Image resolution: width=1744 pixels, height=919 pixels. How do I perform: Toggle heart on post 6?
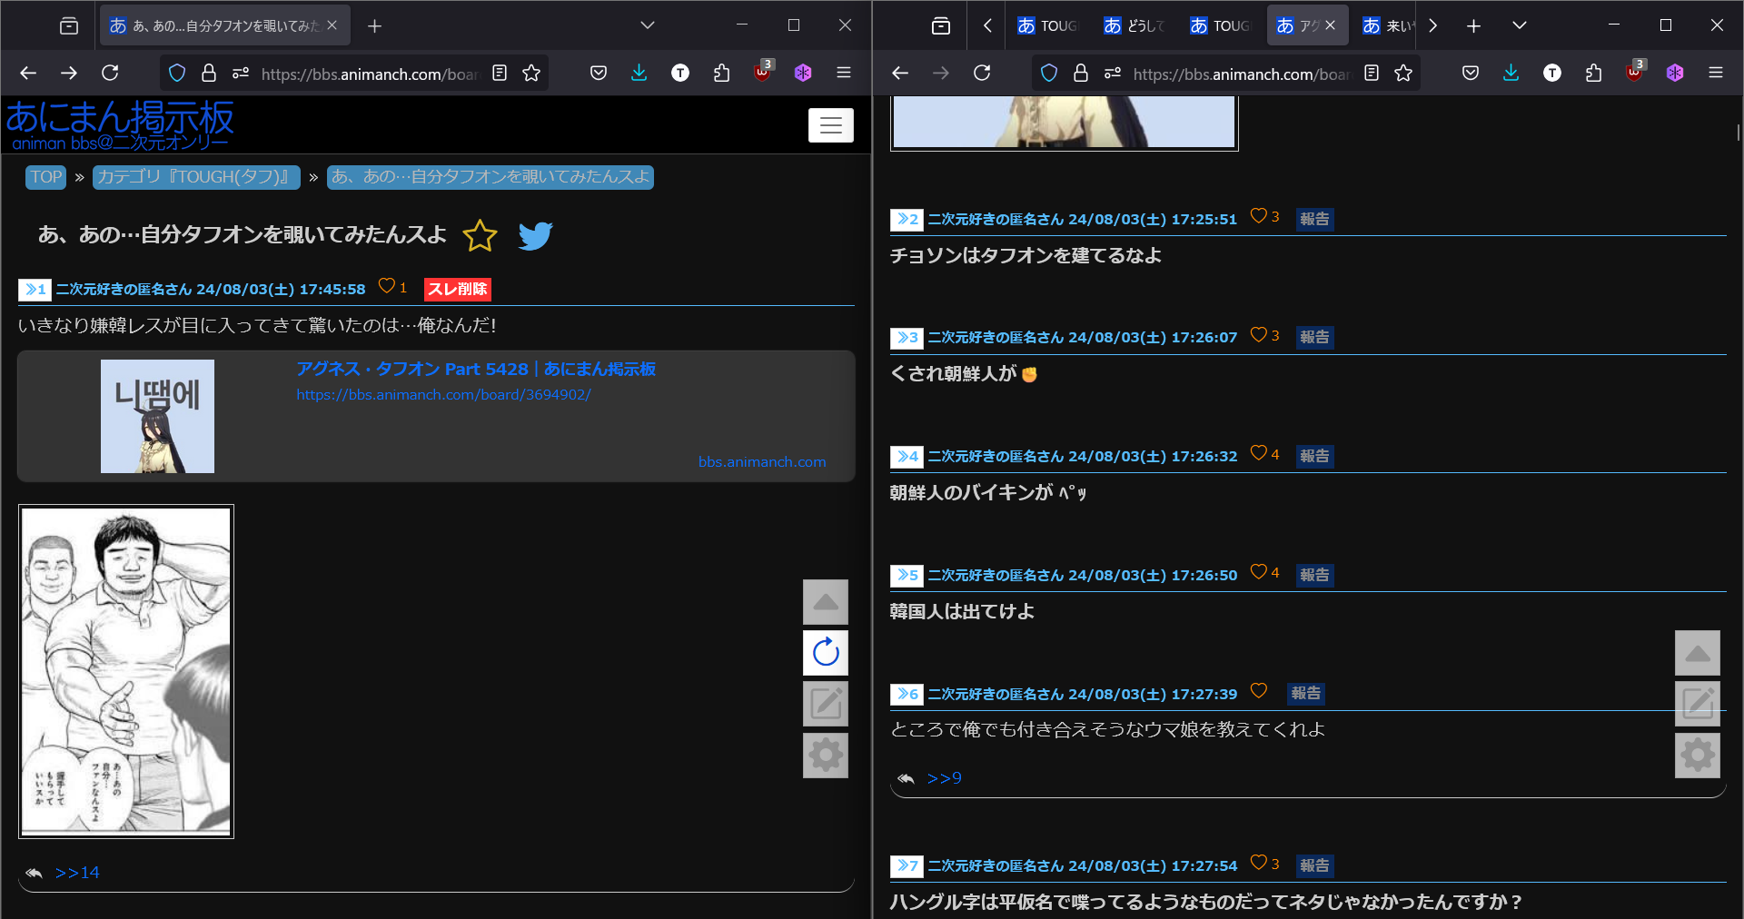point(1258,691)
